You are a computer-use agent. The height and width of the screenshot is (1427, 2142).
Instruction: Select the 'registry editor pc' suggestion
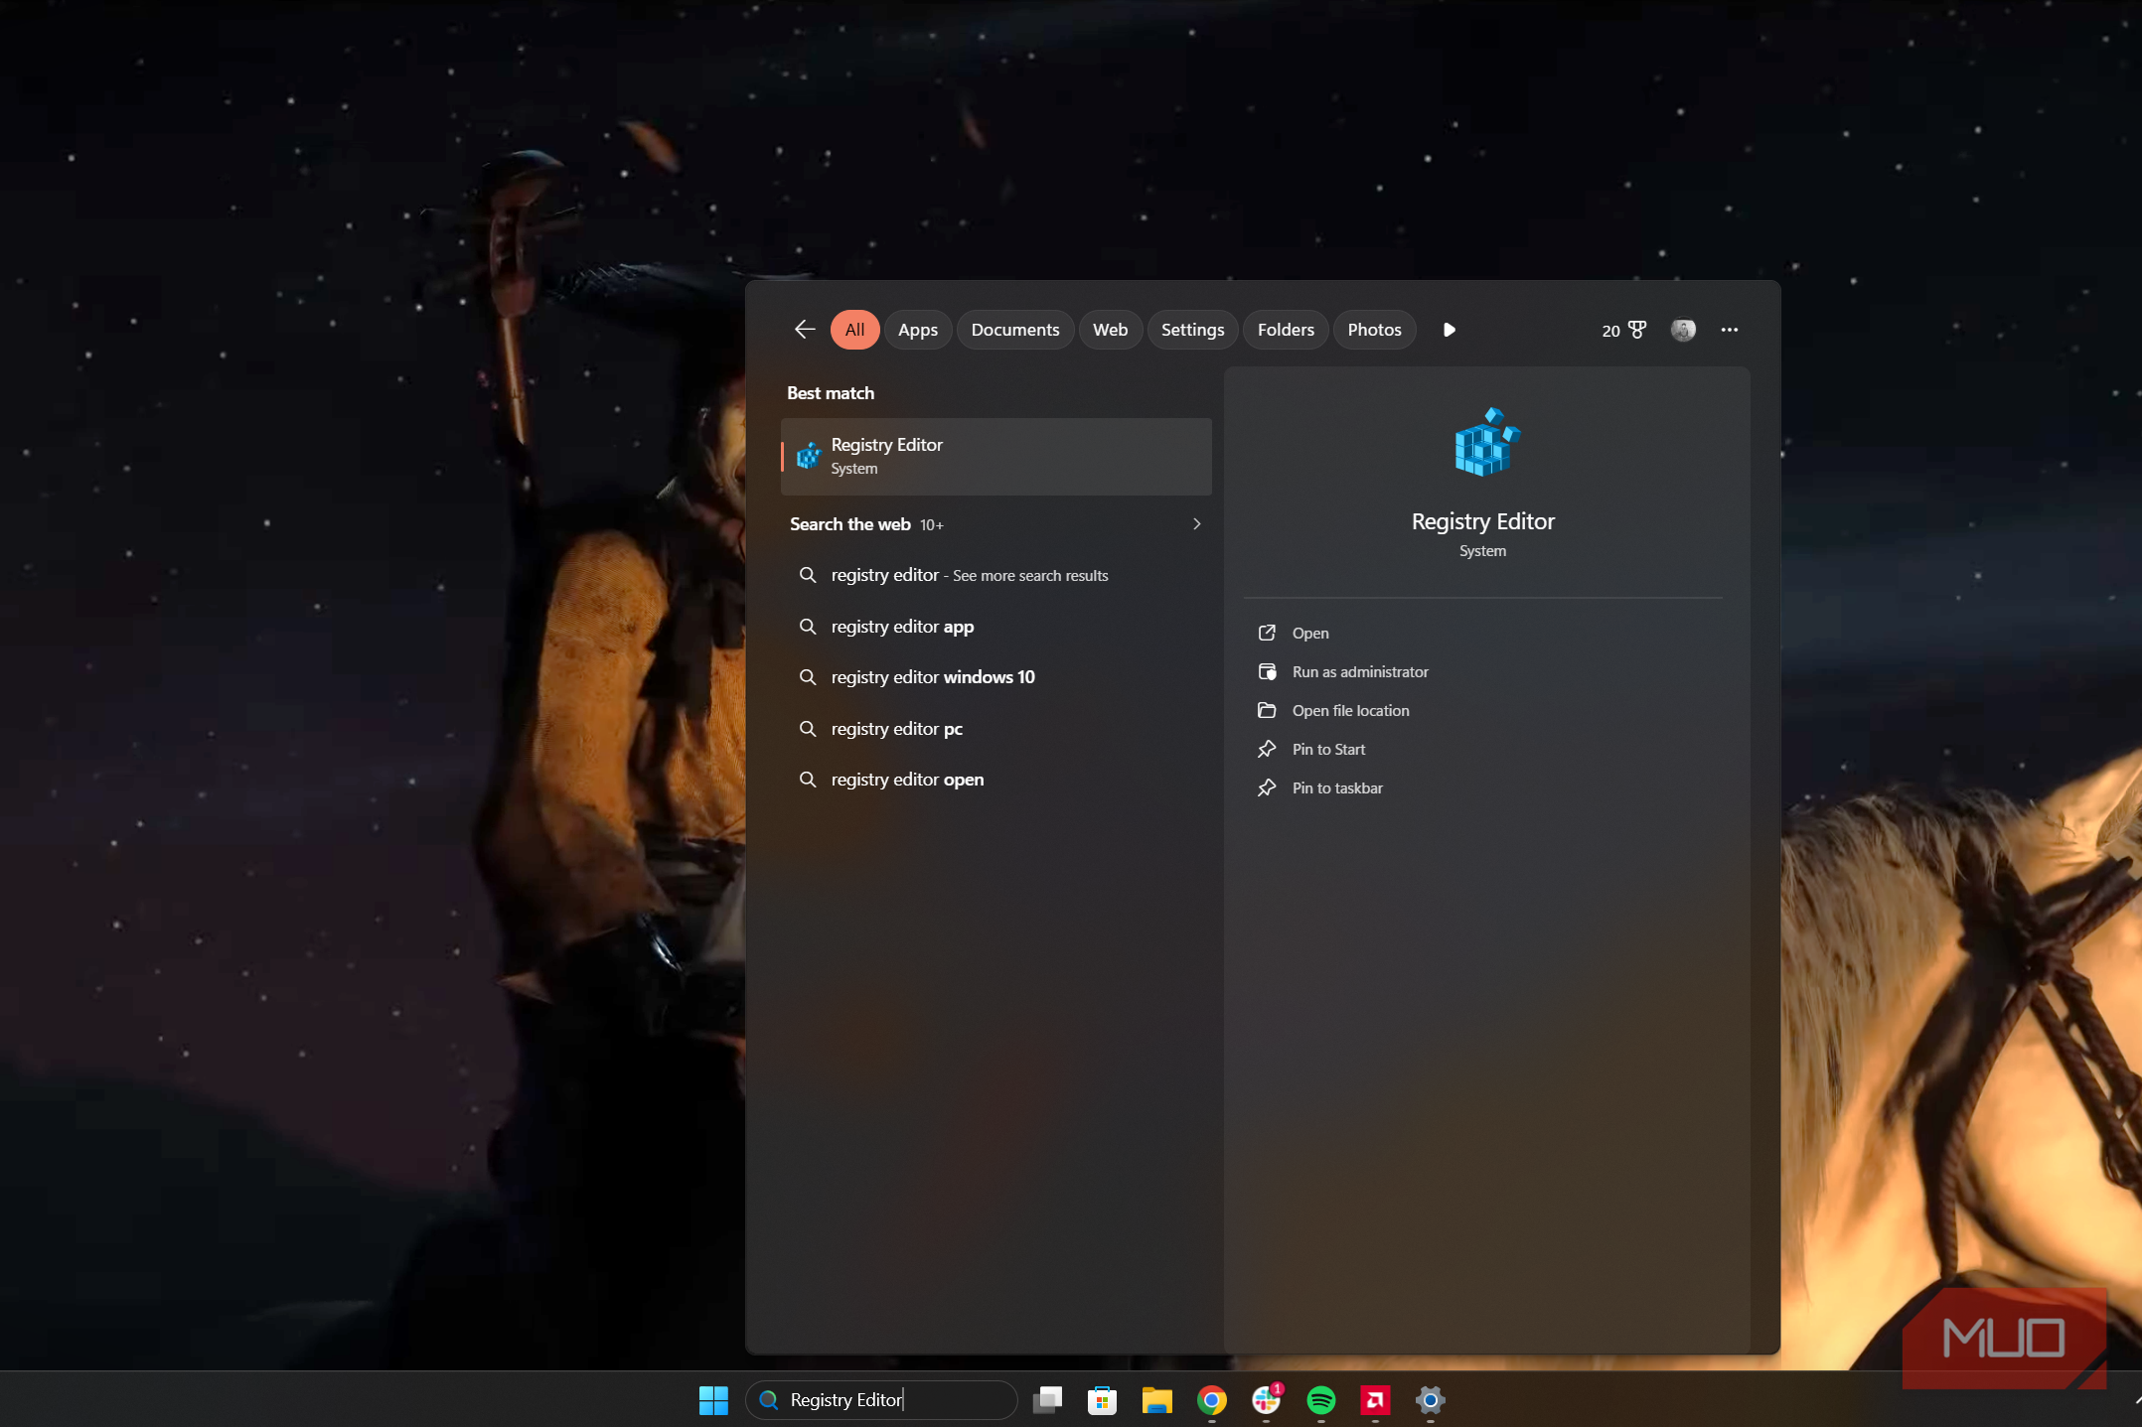click(995, 729)
